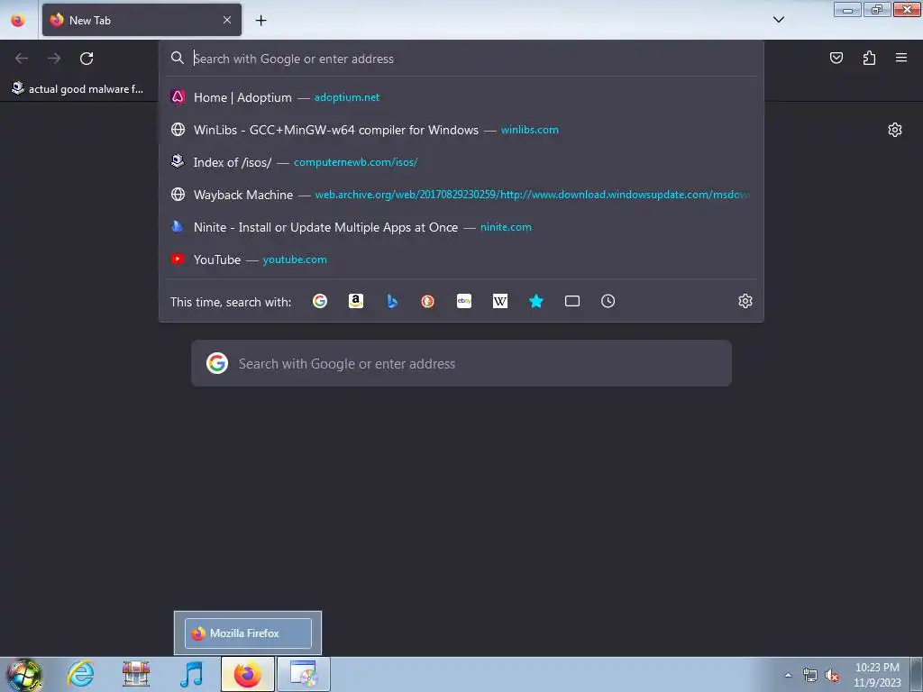Open the Home | Adoptium suggestion
The image size is (923, 692).
[x=461, y=97]
